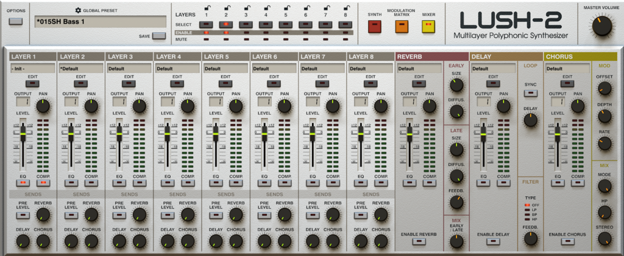Select the LP filter type LED
The width and height of the screenshot is (624, 256).
tap(527, 209)
